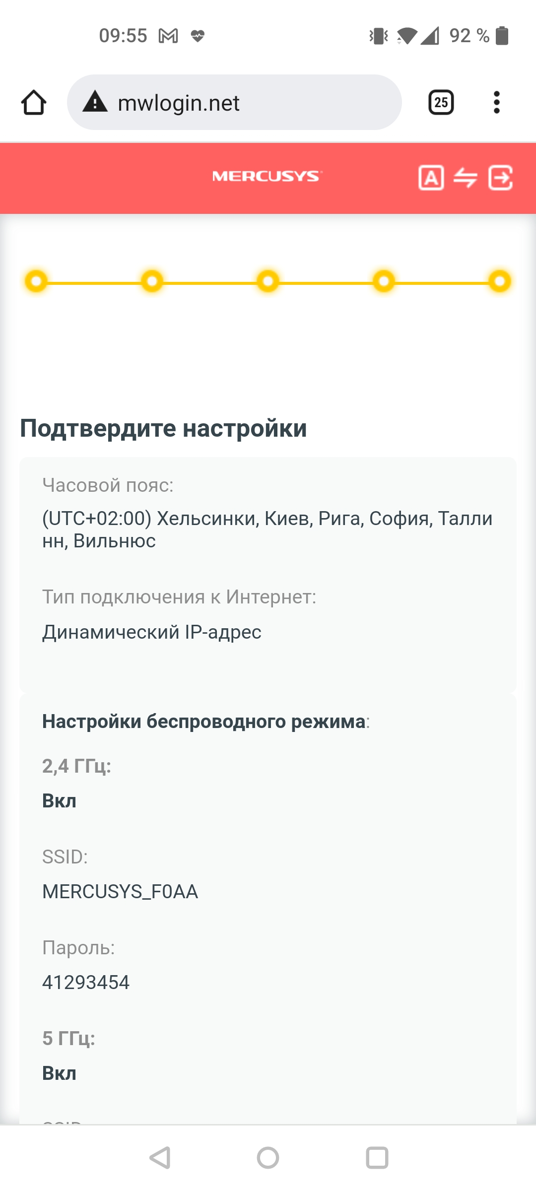Screen dimensions: 536x1191
Task: Open the tab switcher showing 25 tabs
Action: pyautogui.click(x=441, y=103)
